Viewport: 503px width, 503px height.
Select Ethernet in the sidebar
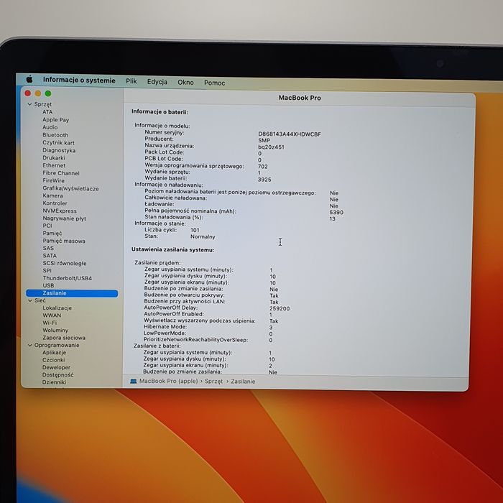point(54,165)
